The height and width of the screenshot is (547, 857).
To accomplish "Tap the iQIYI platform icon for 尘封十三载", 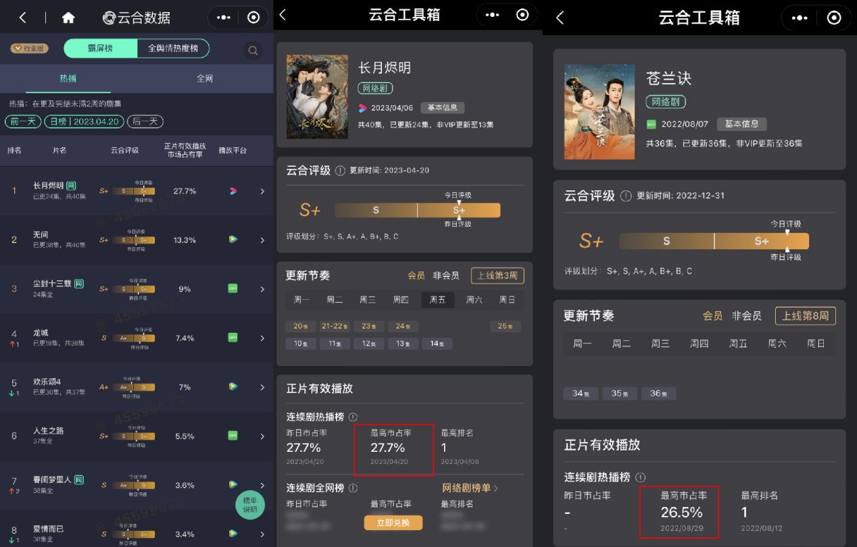I will (x=232, y=289).
